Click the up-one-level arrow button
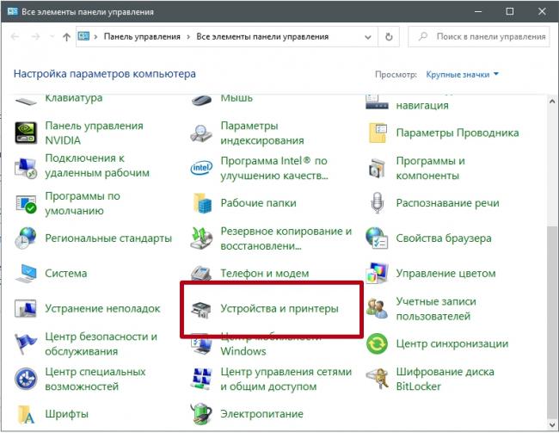The width and height of the screenshot is (559, 433). 67,37
